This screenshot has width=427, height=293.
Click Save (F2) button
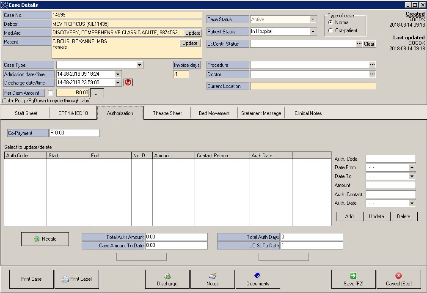click(353, 279)
